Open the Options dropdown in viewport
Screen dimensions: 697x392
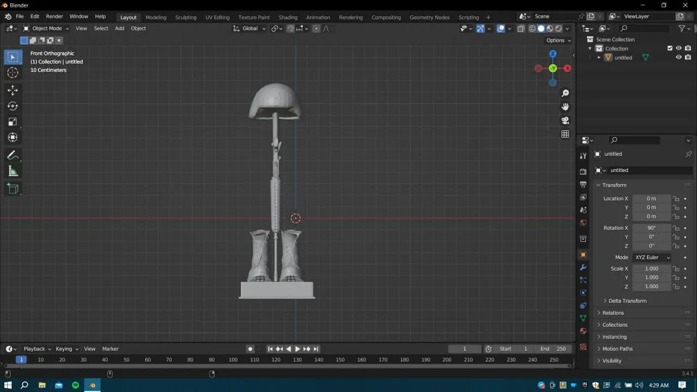click(x=558, y=40)
